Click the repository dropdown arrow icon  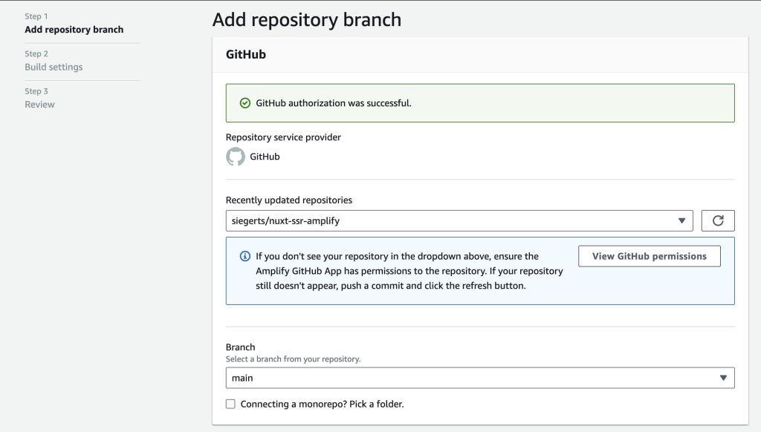(681, 220)
